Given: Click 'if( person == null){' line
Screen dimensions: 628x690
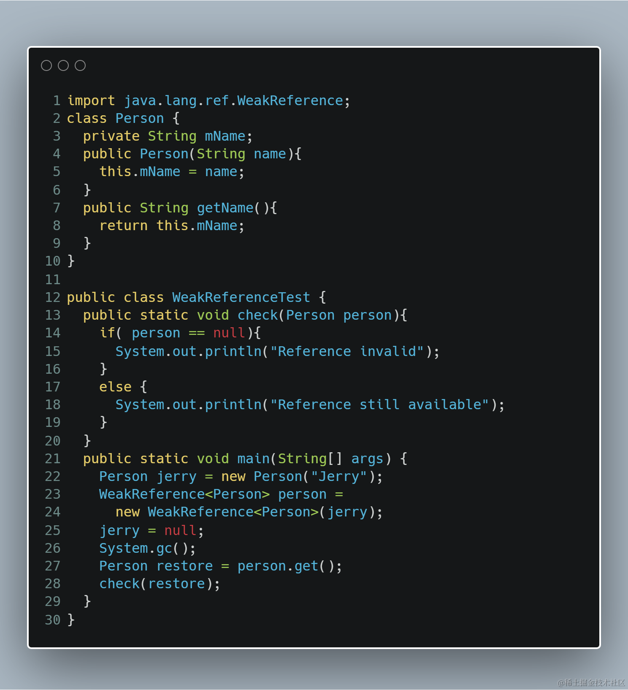Looking at the screenshot, I should [180, 333].
